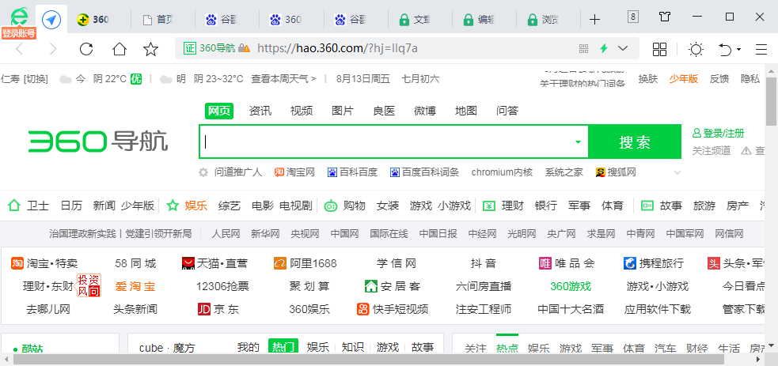Open 京东 site link
The image size is (778, 366).
point(218,310)
